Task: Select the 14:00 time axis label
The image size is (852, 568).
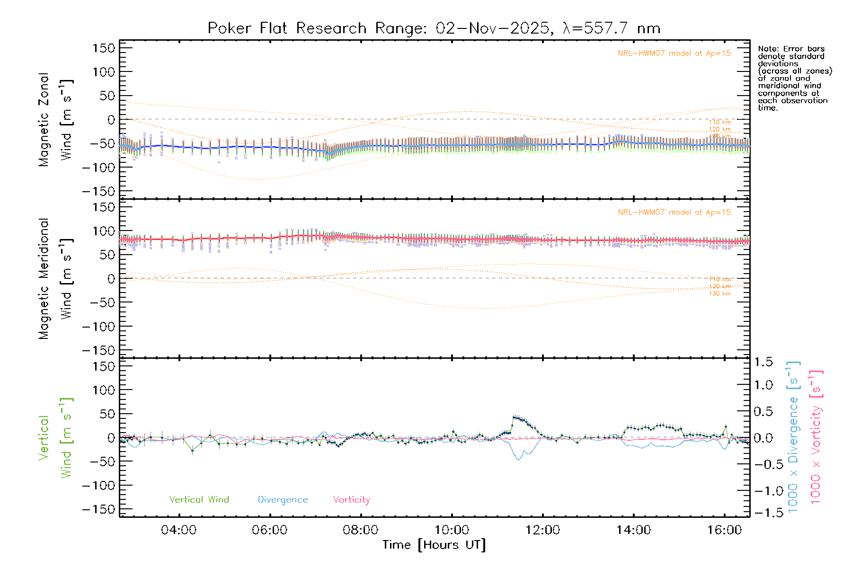Action: point(633,530)
